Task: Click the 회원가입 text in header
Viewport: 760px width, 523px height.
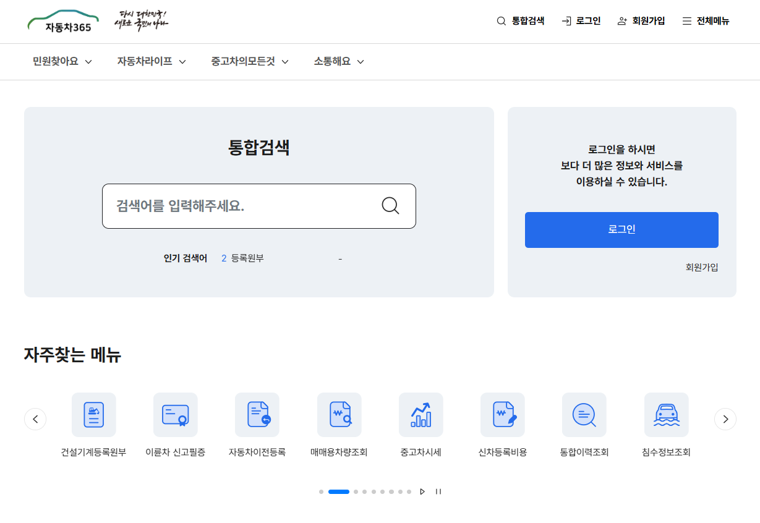Action: [x=649, y=21]
